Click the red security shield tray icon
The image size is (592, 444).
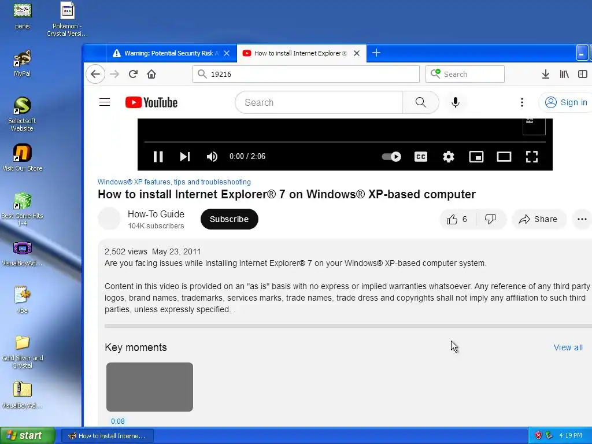pyautogui.click(x=538, y=435)
